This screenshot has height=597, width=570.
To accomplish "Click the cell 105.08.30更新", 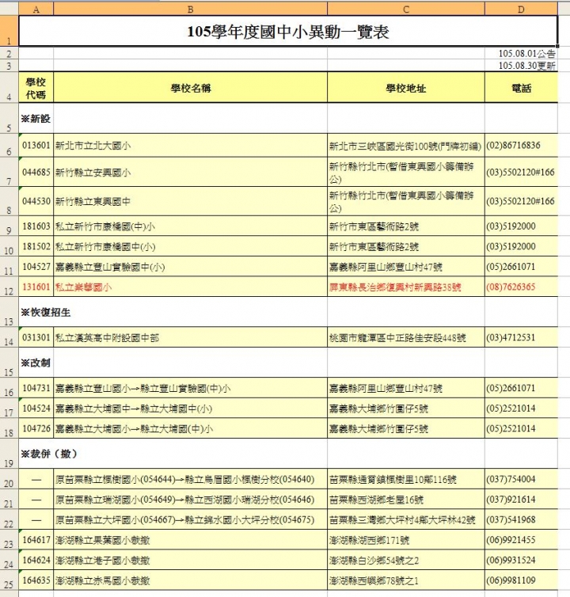I will point(521,66).
